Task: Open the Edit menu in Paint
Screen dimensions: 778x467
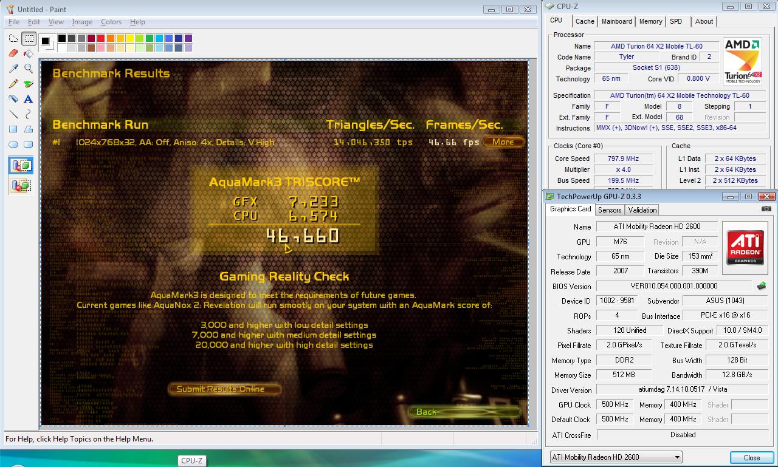Action: (34, 22)
